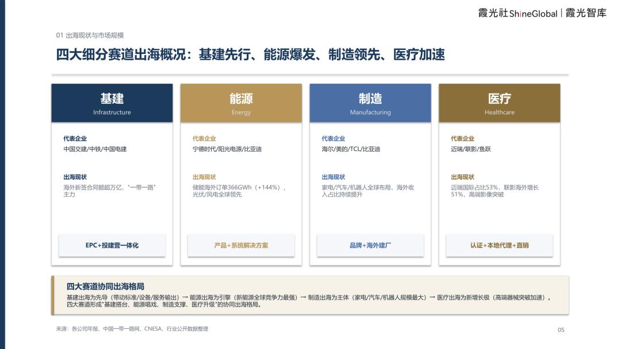This screenshot has width=621, height=349.
Task: Click 中国交建/中铁/中国电建 company text
Action: click(x=95, y=149)
